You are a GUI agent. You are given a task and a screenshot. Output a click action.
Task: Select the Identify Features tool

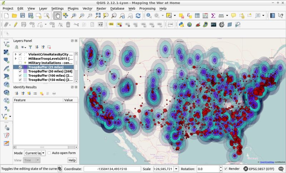pyautogui.click(x=149, y=16)
